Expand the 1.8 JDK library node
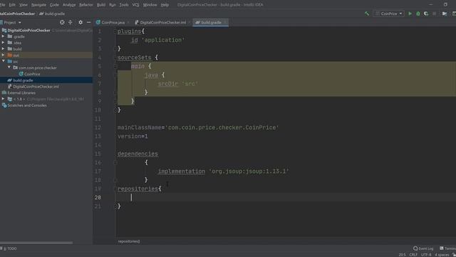Screen dimensions: 456x257 click(3, 99)
